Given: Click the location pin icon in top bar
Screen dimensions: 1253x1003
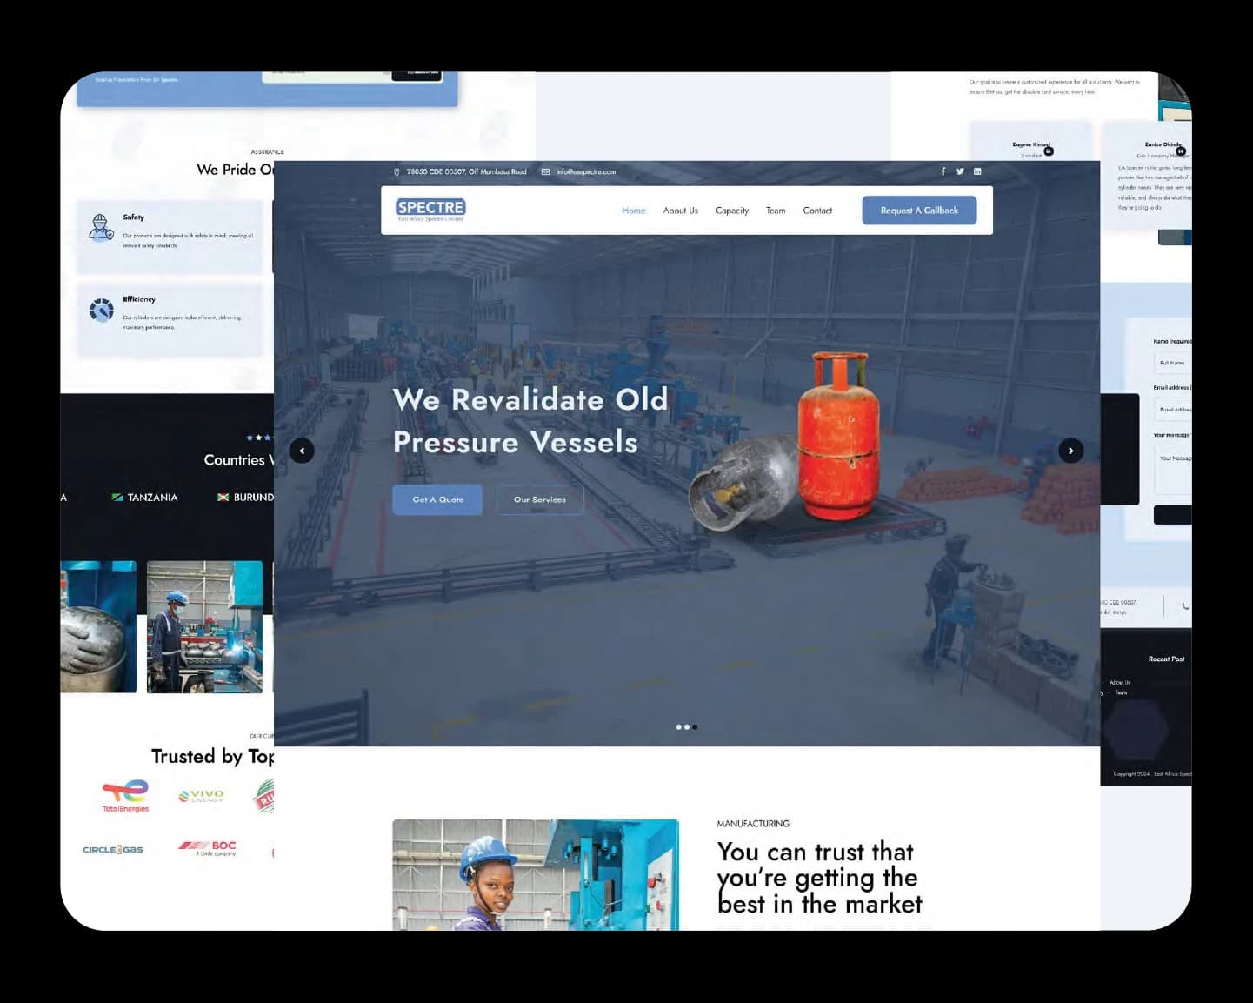Looking at the screenshot, I should coord(397,172).
